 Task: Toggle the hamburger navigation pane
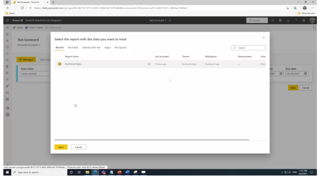click(x=7, y=28)
